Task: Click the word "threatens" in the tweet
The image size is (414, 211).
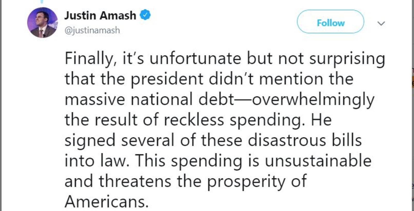Action: point(135,181)
